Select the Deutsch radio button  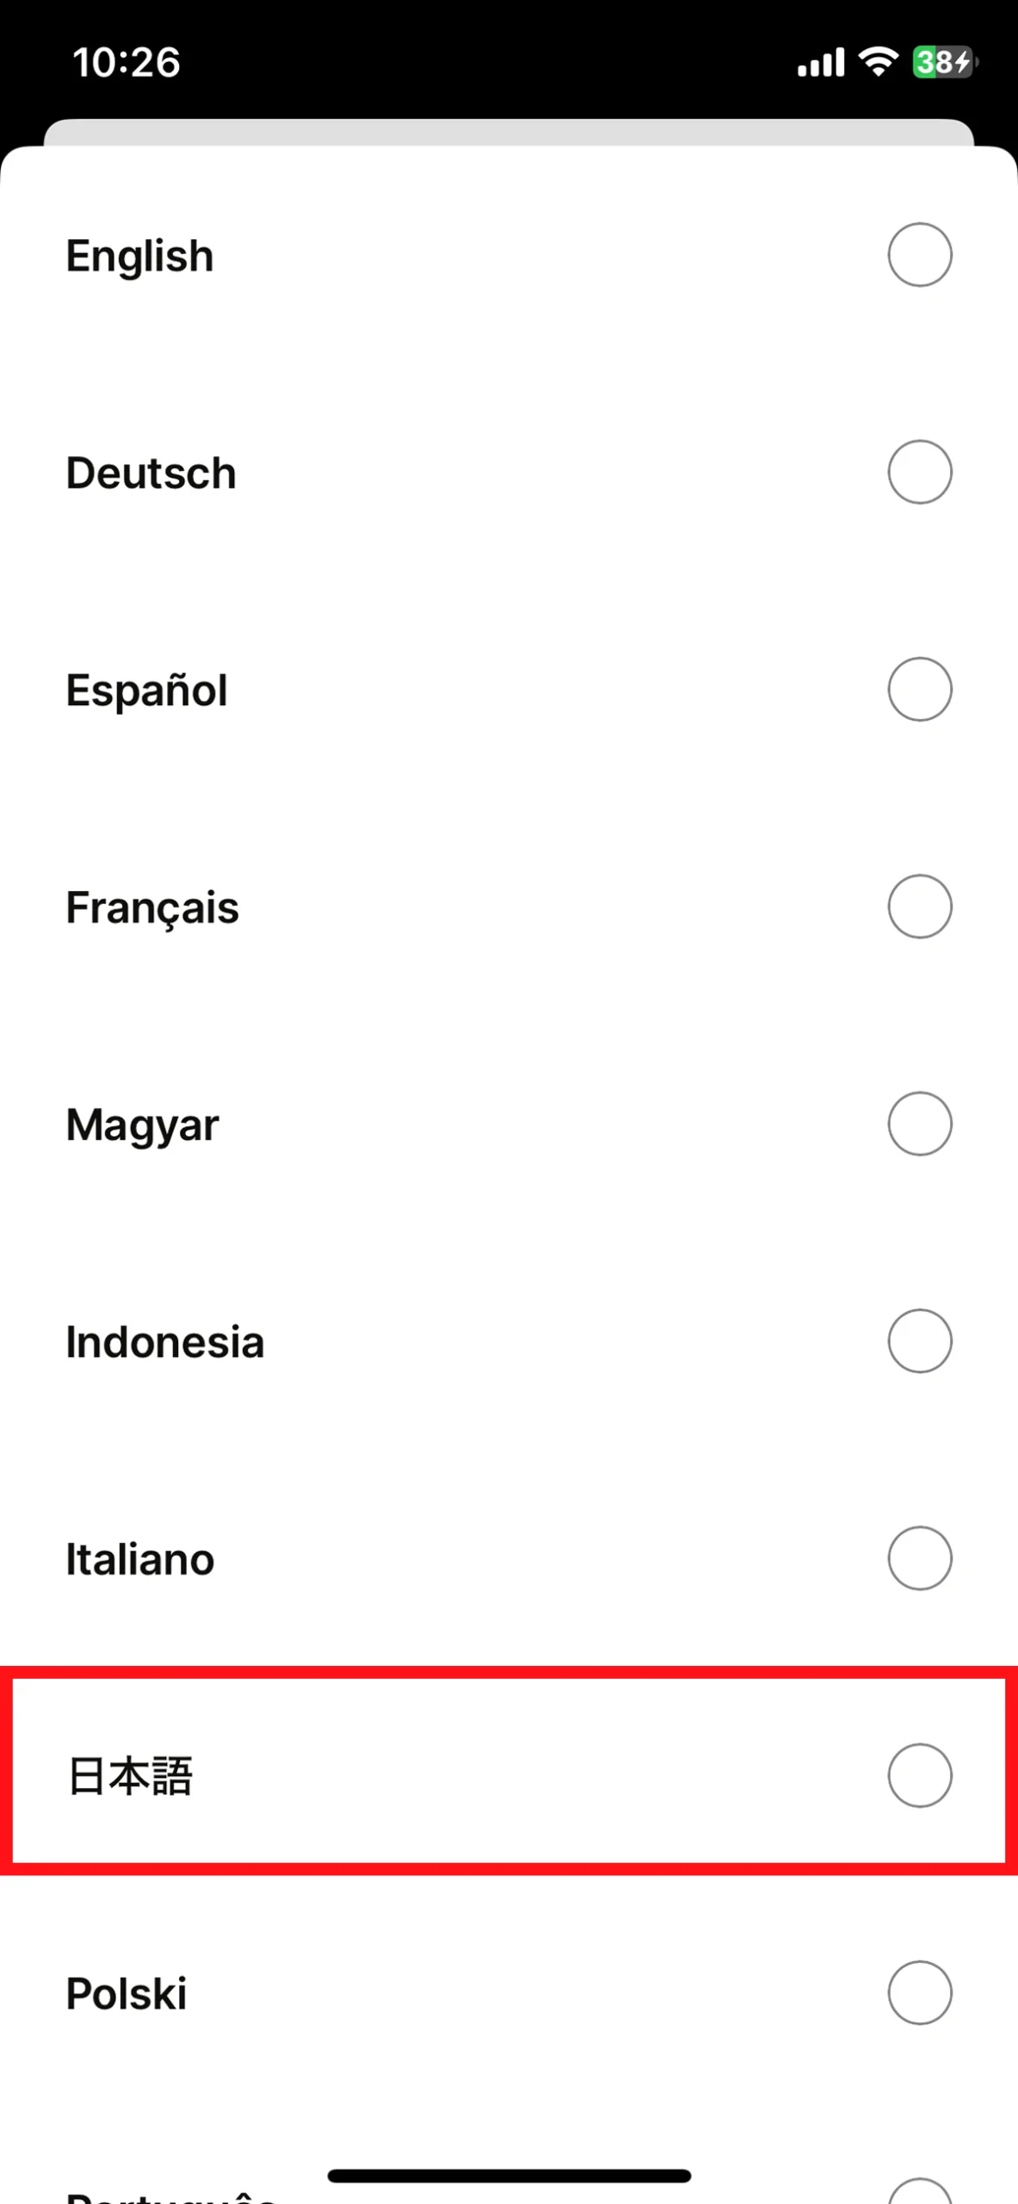tap(919, 472)
